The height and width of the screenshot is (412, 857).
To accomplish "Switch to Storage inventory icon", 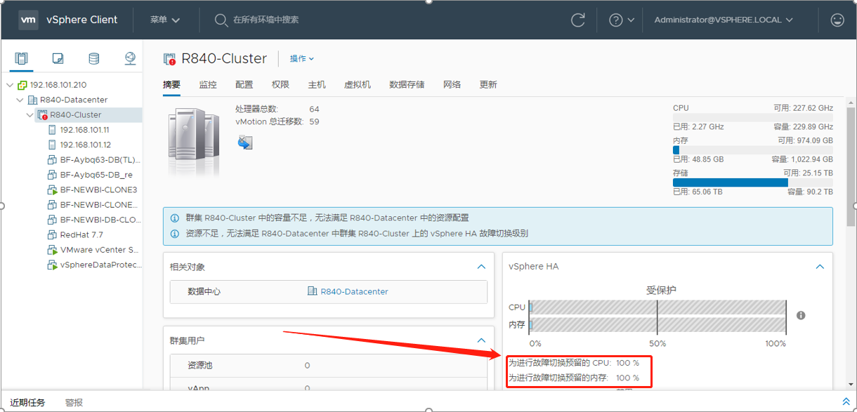I will click(x=93, y=58).
